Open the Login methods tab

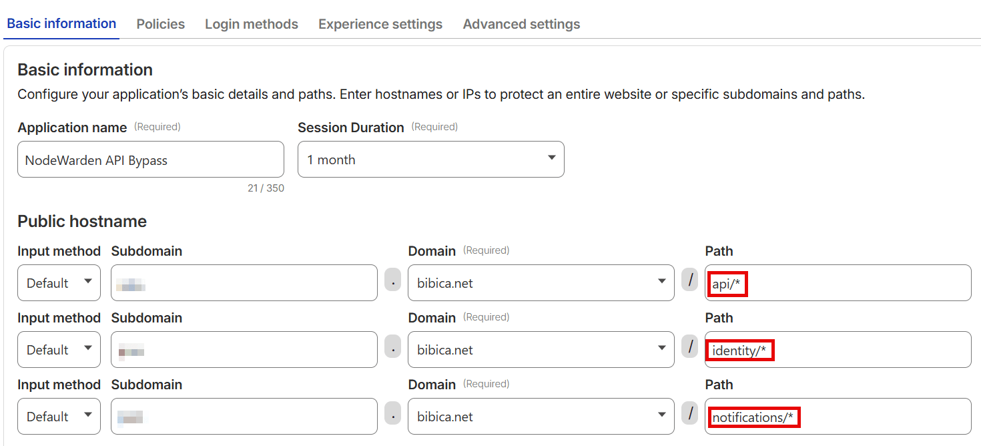(251, 24)
